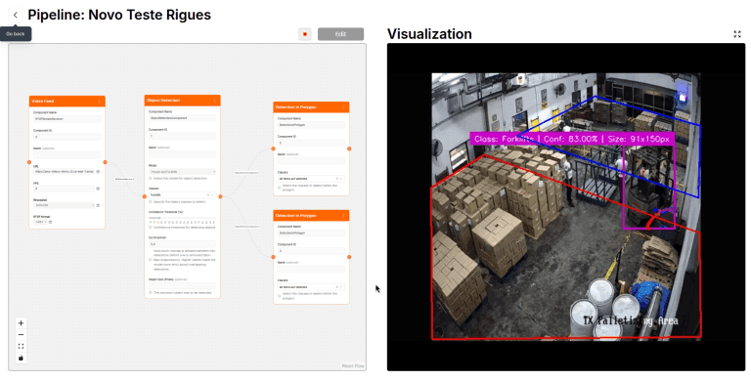Click the FPS field in Video Feed
This screenshot has width=751, height=380.
coord(64,189)
